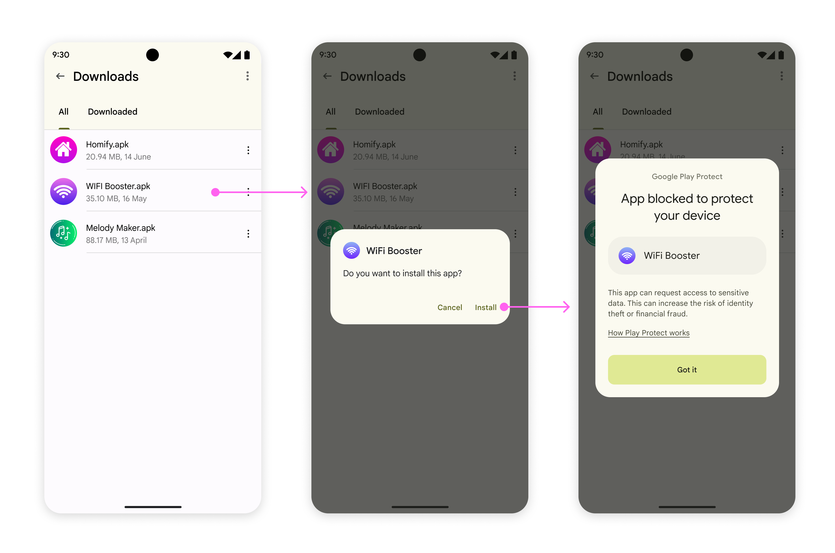Open the How Play Protect works link
Image resolution: width=835 pixels, height=553 pixels.
(x=649, y=333)
